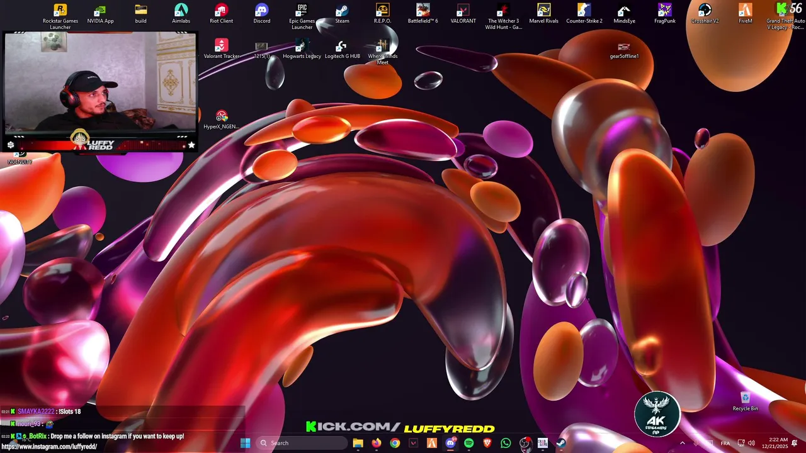The height and width of the screenshot is (453, 806).
Task: Open the volume tray control
Action: [x=751, y=443]
